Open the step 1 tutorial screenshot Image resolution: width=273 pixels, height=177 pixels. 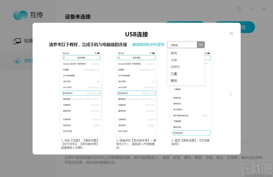pyautogui.click(x=81, y=94)
